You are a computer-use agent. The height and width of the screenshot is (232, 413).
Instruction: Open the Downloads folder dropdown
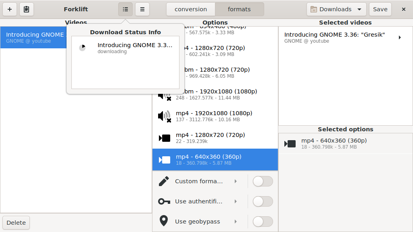[336, 9]
